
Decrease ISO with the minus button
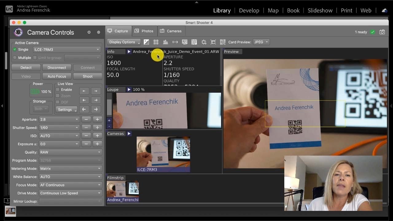click(x=86, y=136)
